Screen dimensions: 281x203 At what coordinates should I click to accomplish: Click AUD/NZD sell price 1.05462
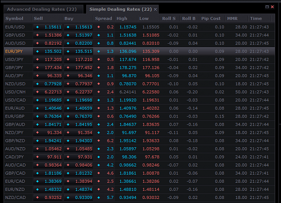[x=48, y=149]
